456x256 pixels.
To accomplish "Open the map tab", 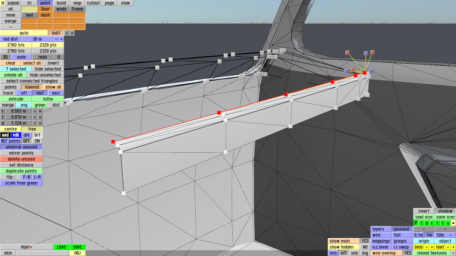I will 77,3.
